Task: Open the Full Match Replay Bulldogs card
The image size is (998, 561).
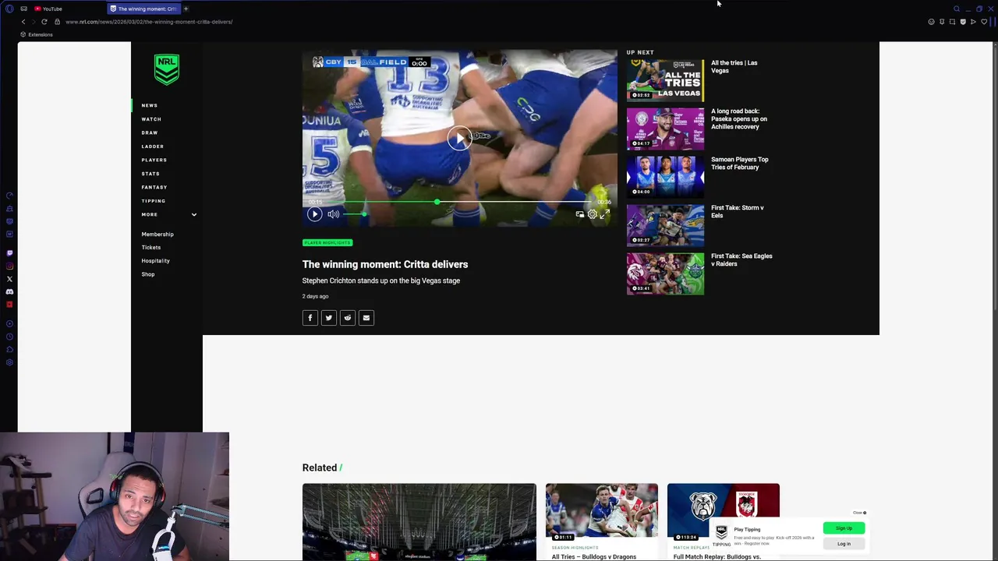Action: (724, 521)
